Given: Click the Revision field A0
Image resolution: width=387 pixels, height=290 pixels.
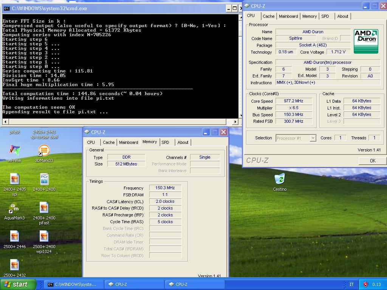Looking at the screenshot, I should [370, 76].
